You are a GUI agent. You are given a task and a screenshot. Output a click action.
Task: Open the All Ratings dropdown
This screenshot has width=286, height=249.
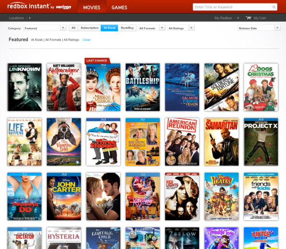point(181,28)
